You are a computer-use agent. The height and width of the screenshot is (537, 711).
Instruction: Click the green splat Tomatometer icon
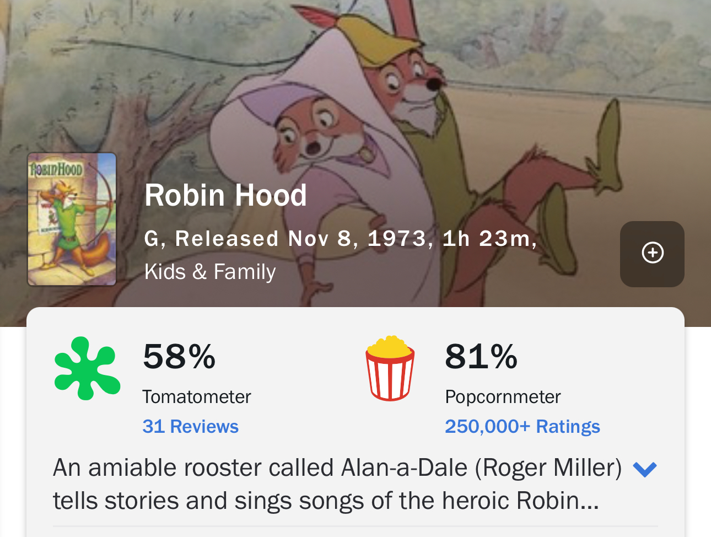pos(87,368)
